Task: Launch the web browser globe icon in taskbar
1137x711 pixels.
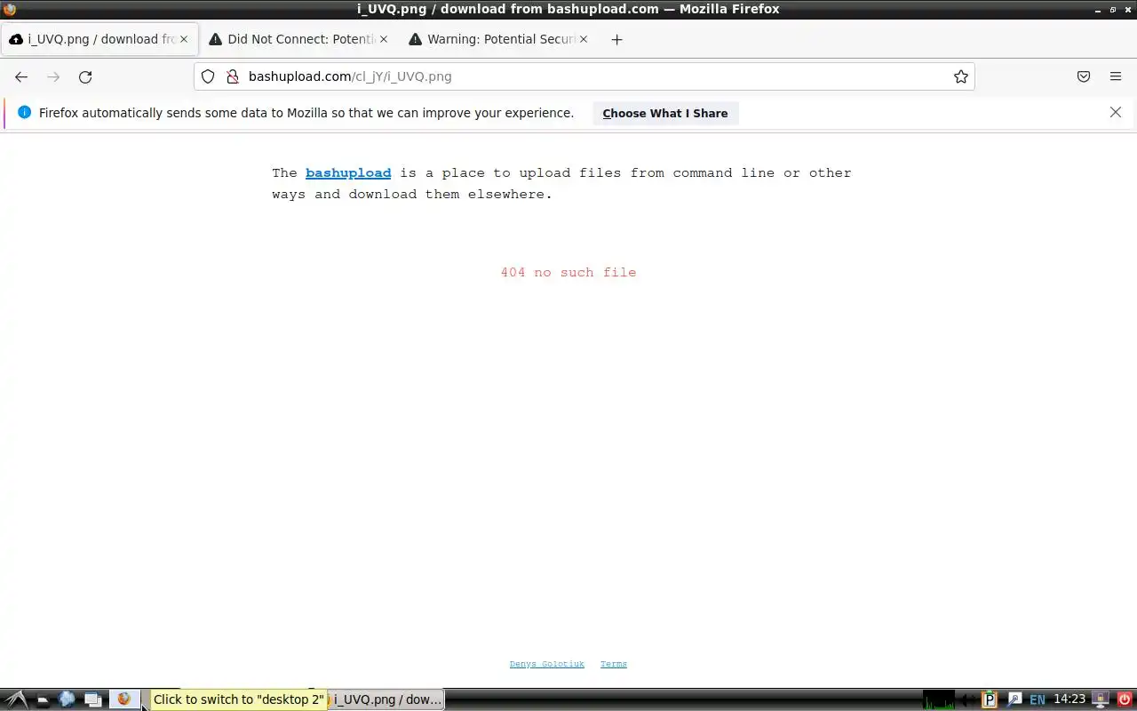Action: 67,699
